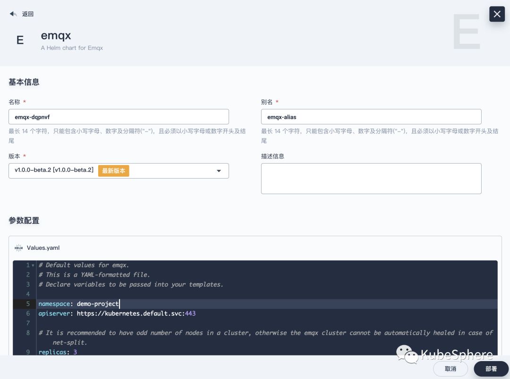Open the 版本 version dropdown
This screenshot has height=379, width=510.
[119, 171]
